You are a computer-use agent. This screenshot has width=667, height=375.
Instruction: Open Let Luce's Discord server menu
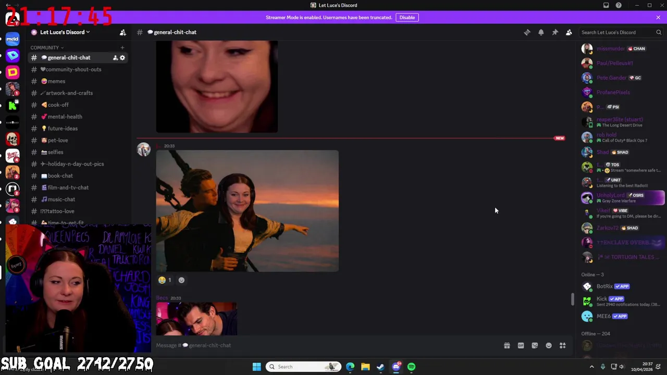point(65,32)
